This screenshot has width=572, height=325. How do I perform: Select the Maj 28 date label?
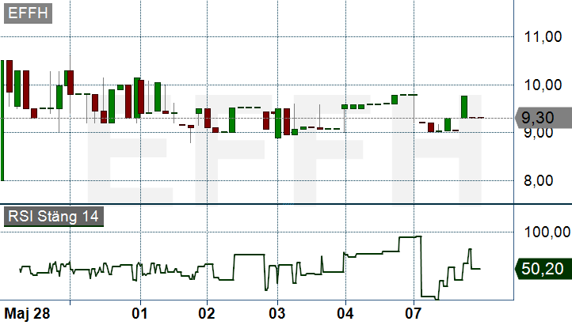(x=27, y=313)
